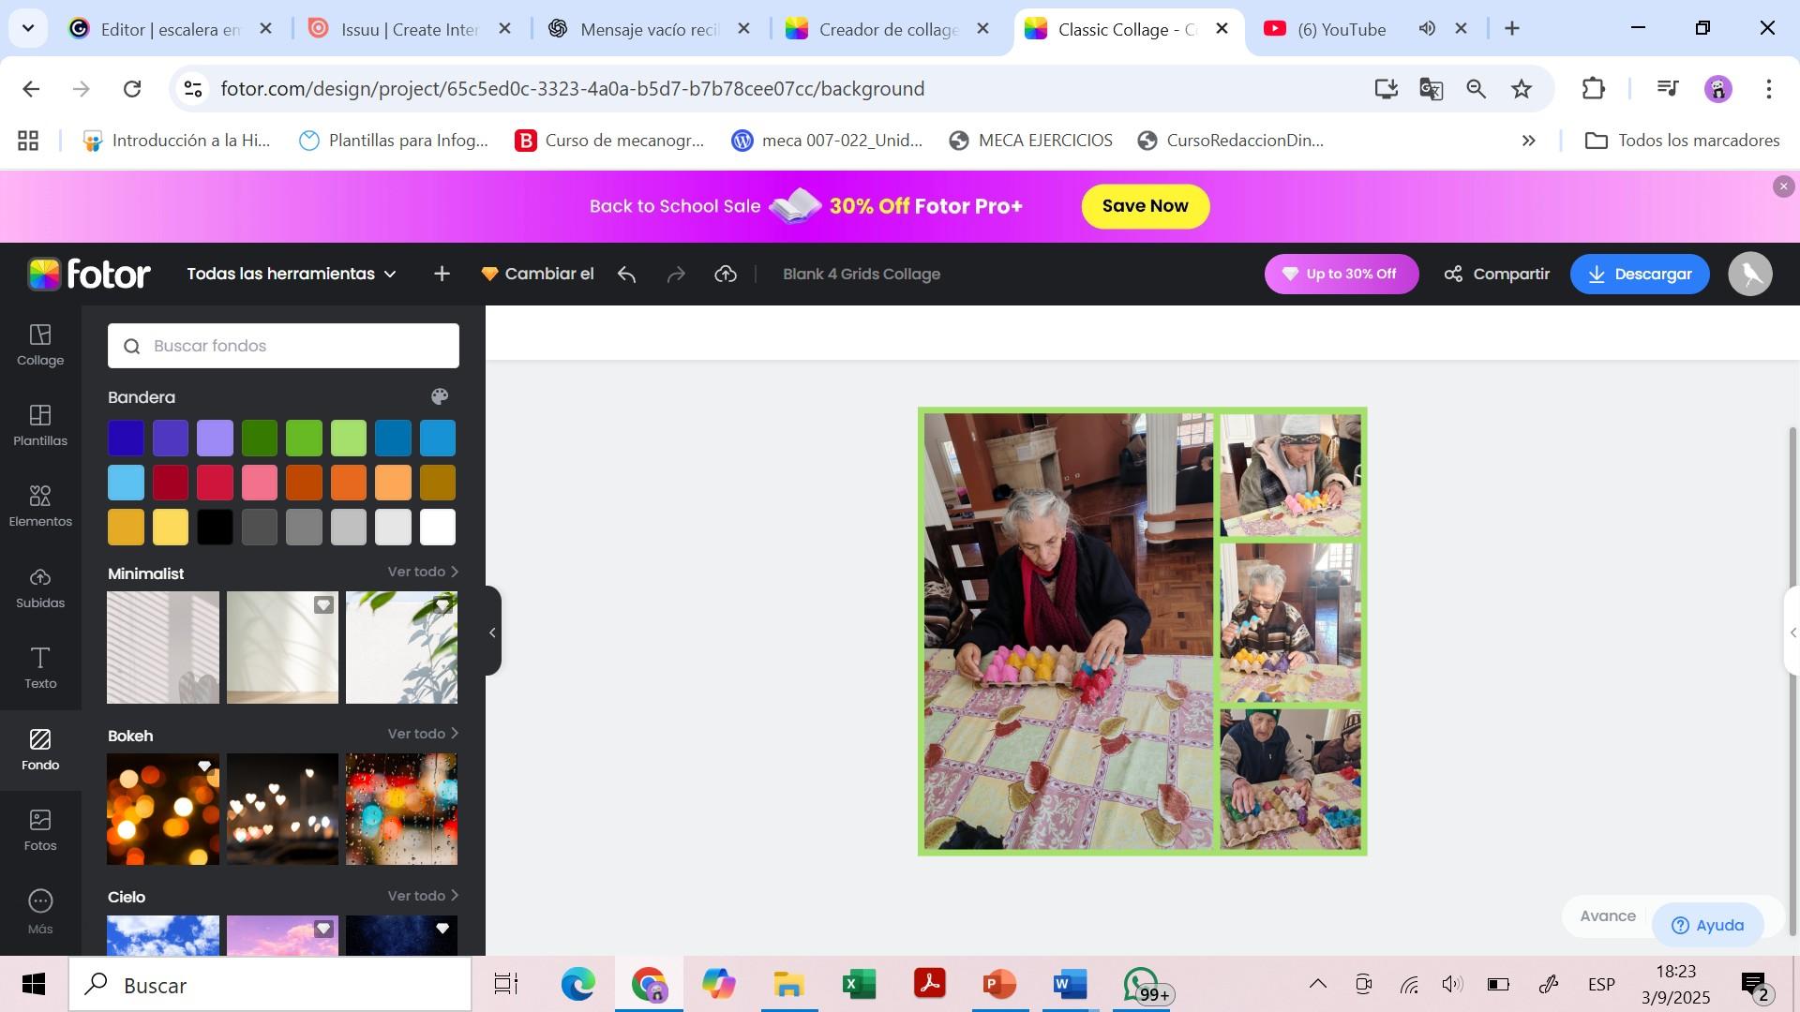Expand the right side panel handle
The width and height of the screenshot is (1800, 1012).
(1792, 632)
